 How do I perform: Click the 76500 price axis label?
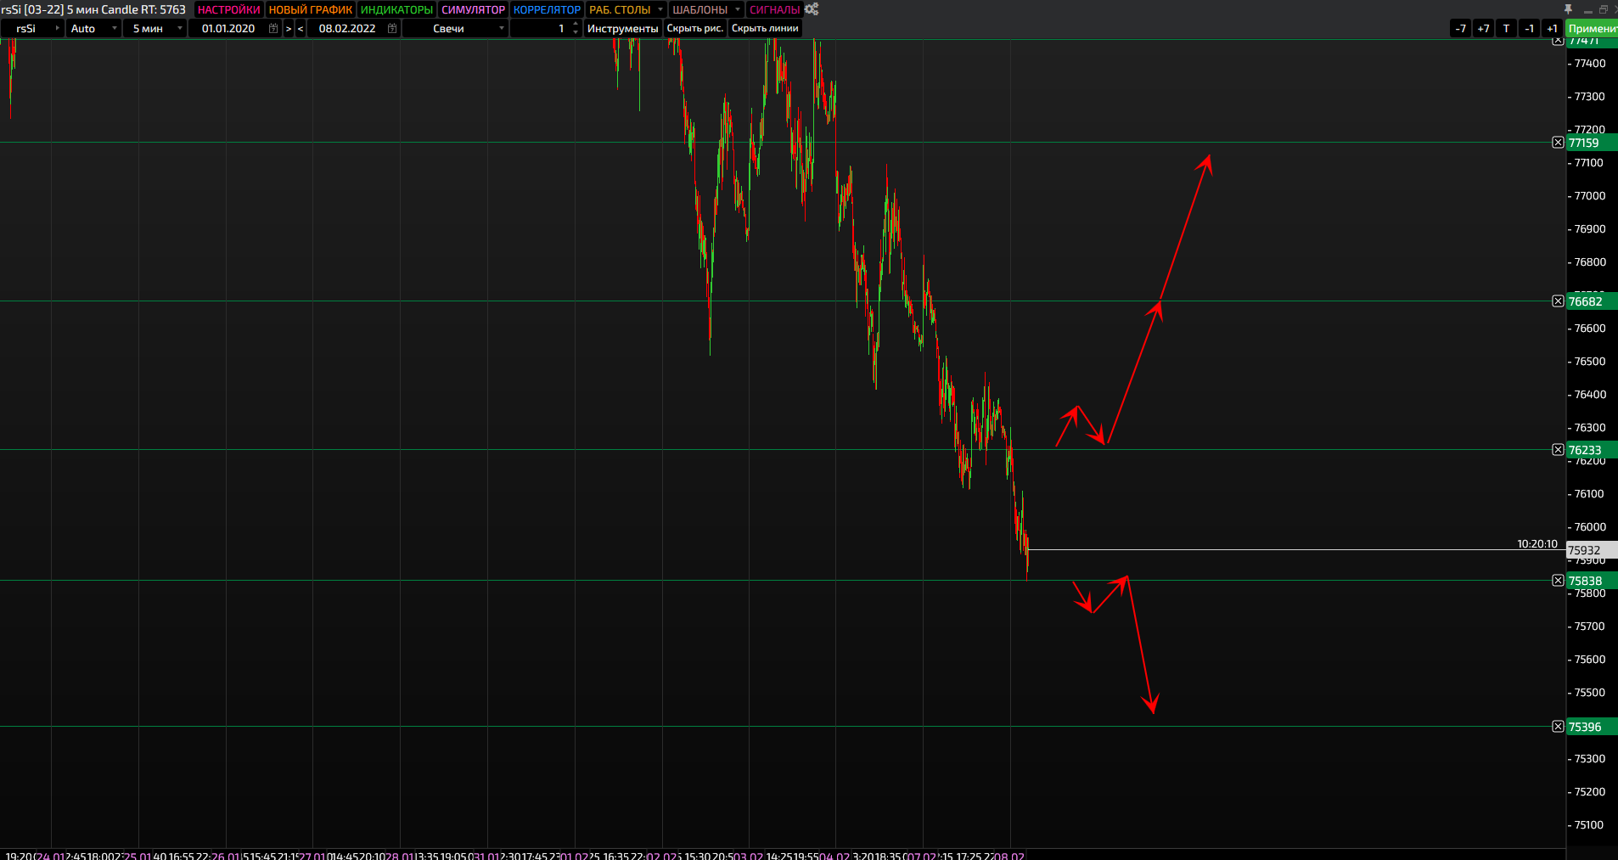[x=1590, y=362]
